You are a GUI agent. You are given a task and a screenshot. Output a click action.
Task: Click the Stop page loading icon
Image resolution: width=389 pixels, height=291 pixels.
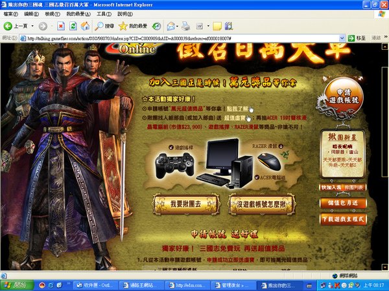pos(61,26)
